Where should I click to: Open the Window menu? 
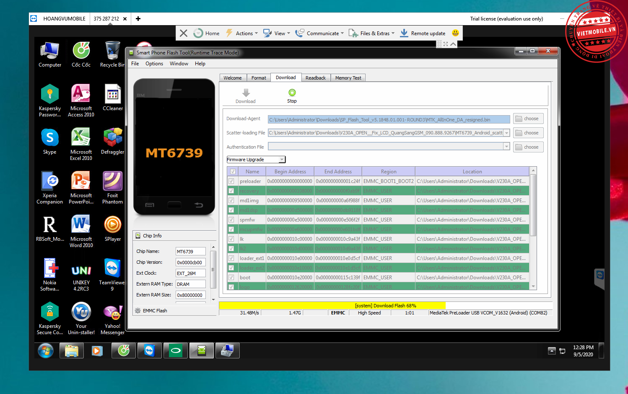pyautogui.click(x=179, y=64)
